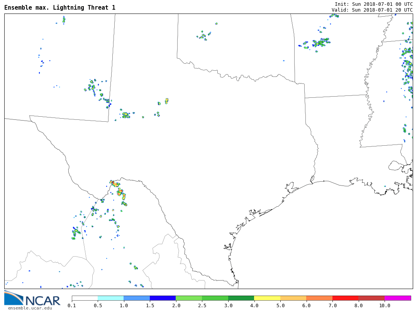Viewport: 417px width, 313px height.
Task: Select the light orange 5.0–6.0 swatch
Action: [293, 298]
